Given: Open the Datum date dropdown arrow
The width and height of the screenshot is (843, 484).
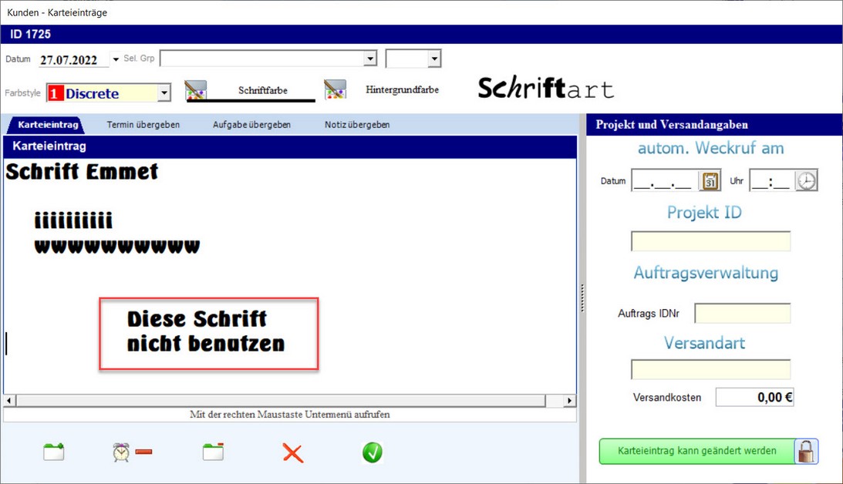Looking at the screenshot, I should click(116, 59).
